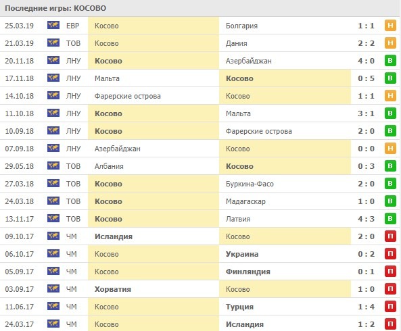This screenshot has width=401, height=331.
Task: Open the Дания team link
Action: click(236, 43)
